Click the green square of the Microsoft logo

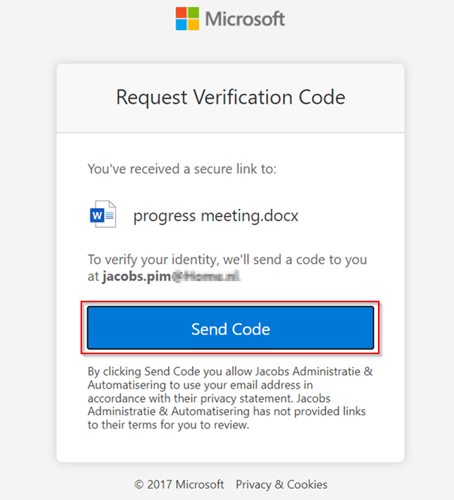click(193, 13)
